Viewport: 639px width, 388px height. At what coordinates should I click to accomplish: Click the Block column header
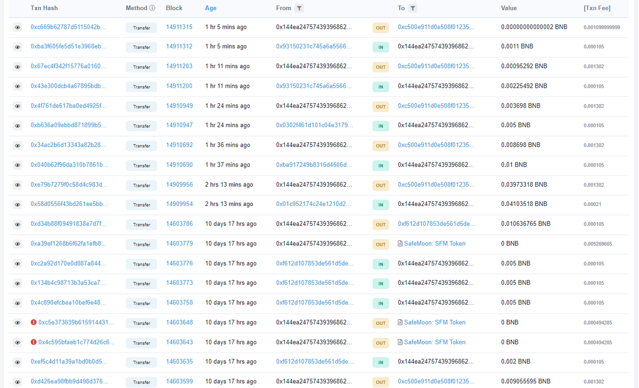coord(174,8)
